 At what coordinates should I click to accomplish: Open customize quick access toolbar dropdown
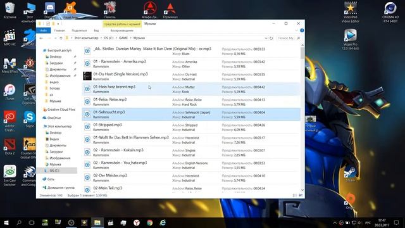click(x=58, y=23)
